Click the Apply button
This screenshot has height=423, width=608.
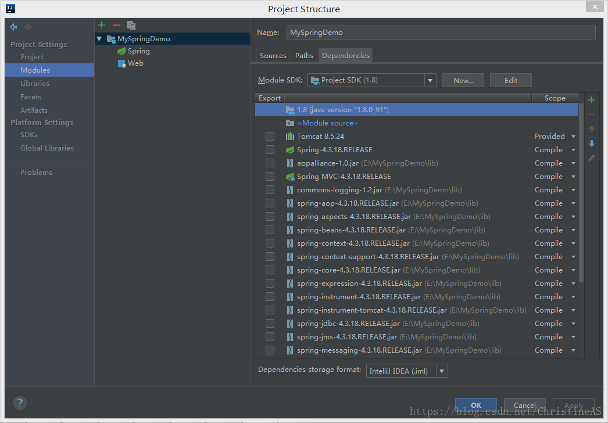574,405
